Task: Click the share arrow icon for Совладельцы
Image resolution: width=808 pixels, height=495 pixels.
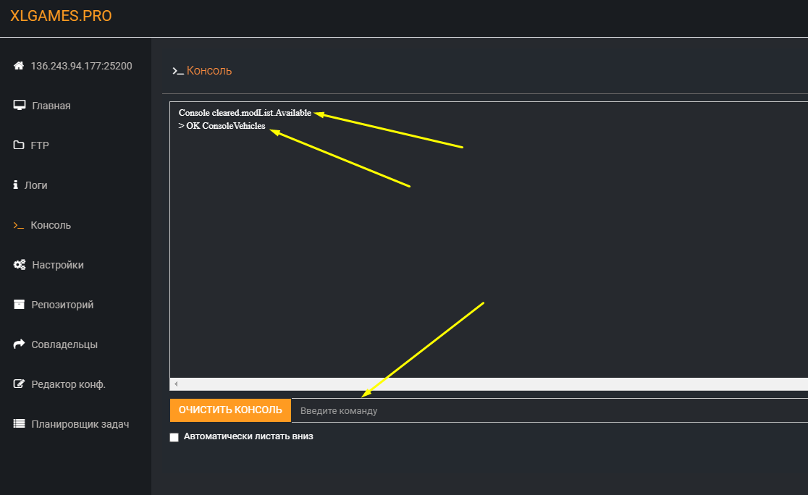Action: (x=19, y=344)
